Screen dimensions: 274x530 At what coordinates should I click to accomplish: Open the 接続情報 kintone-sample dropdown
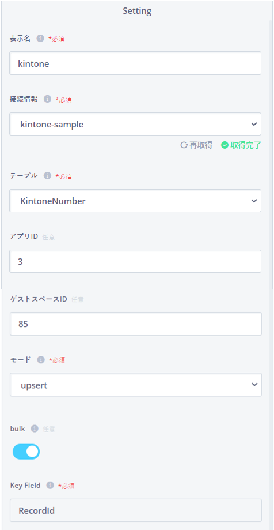(x=135, y=124)
